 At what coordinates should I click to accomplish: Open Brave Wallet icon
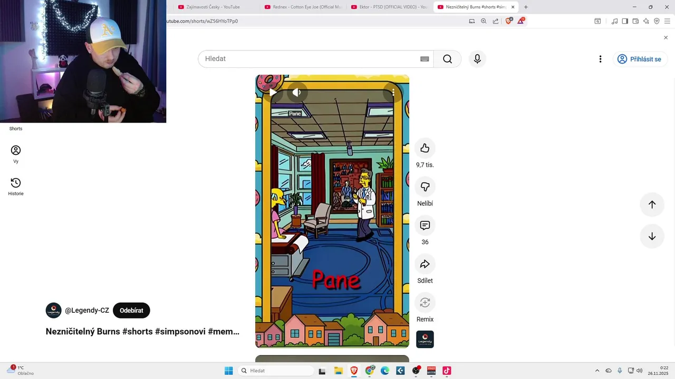[x=635, y=21]
